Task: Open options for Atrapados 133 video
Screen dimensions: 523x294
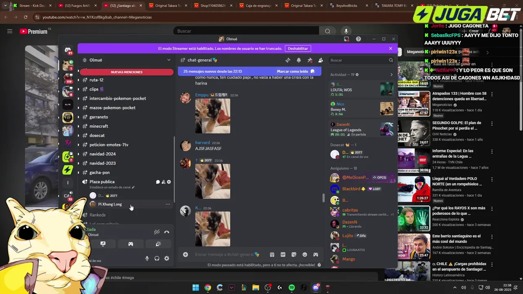Action: tap(492, 94)
